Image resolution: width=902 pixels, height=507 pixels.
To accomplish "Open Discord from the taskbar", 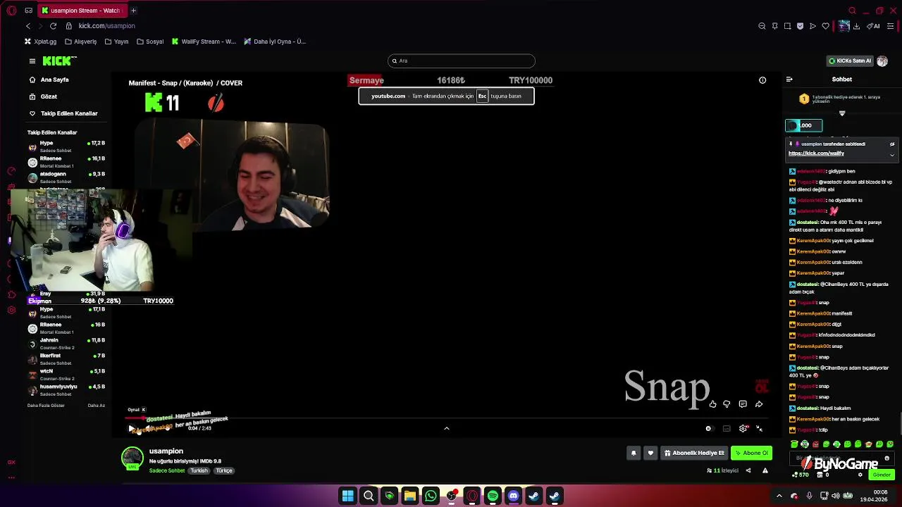I will [513, 496].
